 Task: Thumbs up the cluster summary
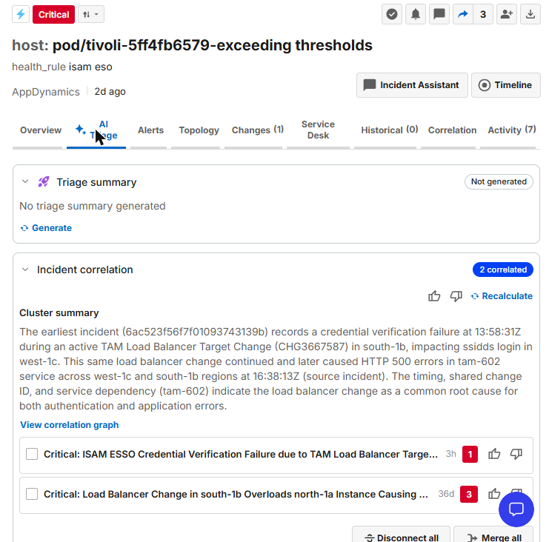(x=434, y=296)
